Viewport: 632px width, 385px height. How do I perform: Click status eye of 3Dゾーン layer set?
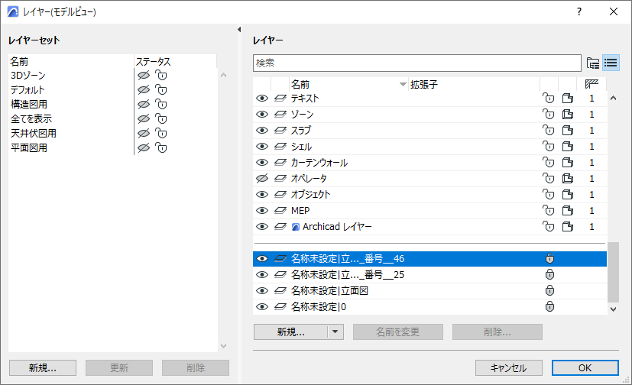144,76
